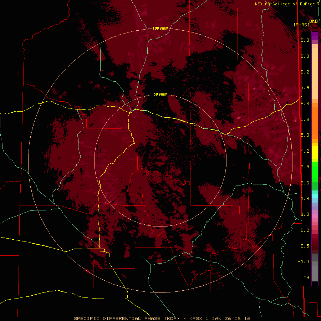Click the 50 NMI range ring label
The image size is (321, 321).
(160, 94)
